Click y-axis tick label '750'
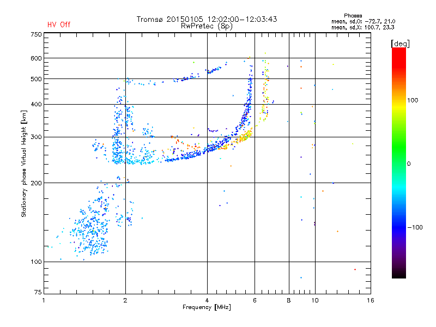 (x=36, y=34)
